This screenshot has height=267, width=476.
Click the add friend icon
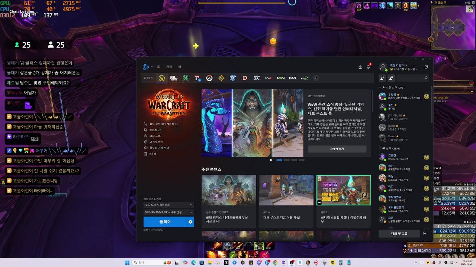382,78
